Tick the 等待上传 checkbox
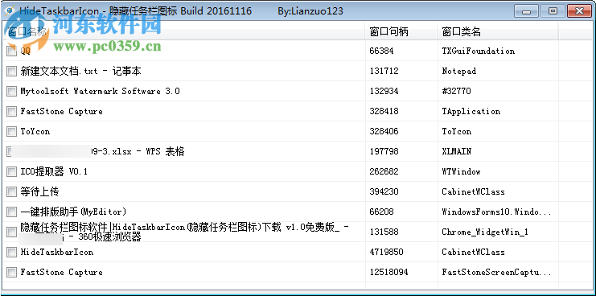 click(12, 192)
